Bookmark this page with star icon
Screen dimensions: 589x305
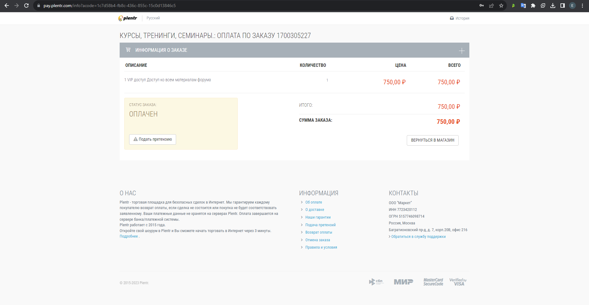pos(501,6)
